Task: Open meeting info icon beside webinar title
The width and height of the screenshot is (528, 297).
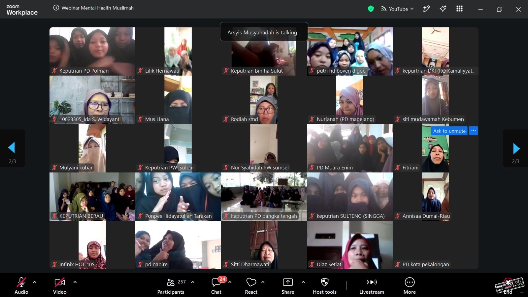Action: click(56, 8)
